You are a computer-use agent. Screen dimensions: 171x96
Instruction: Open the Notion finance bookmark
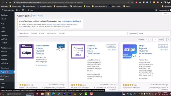pos(76,6)
